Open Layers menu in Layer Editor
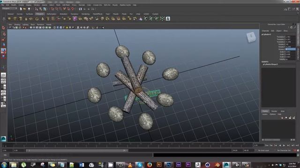 tap(265, 114)
